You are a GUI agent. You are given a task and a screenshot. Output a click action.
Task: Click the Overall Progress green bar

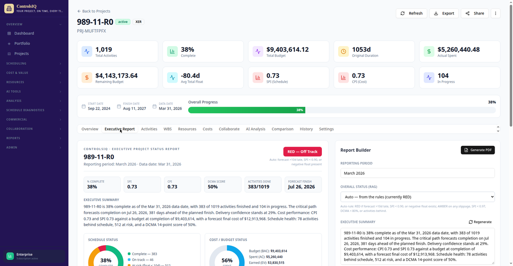[247, 110]
